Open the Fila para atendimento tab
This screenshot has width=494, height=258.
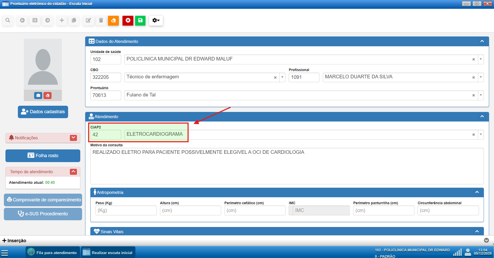coord(53,253)
